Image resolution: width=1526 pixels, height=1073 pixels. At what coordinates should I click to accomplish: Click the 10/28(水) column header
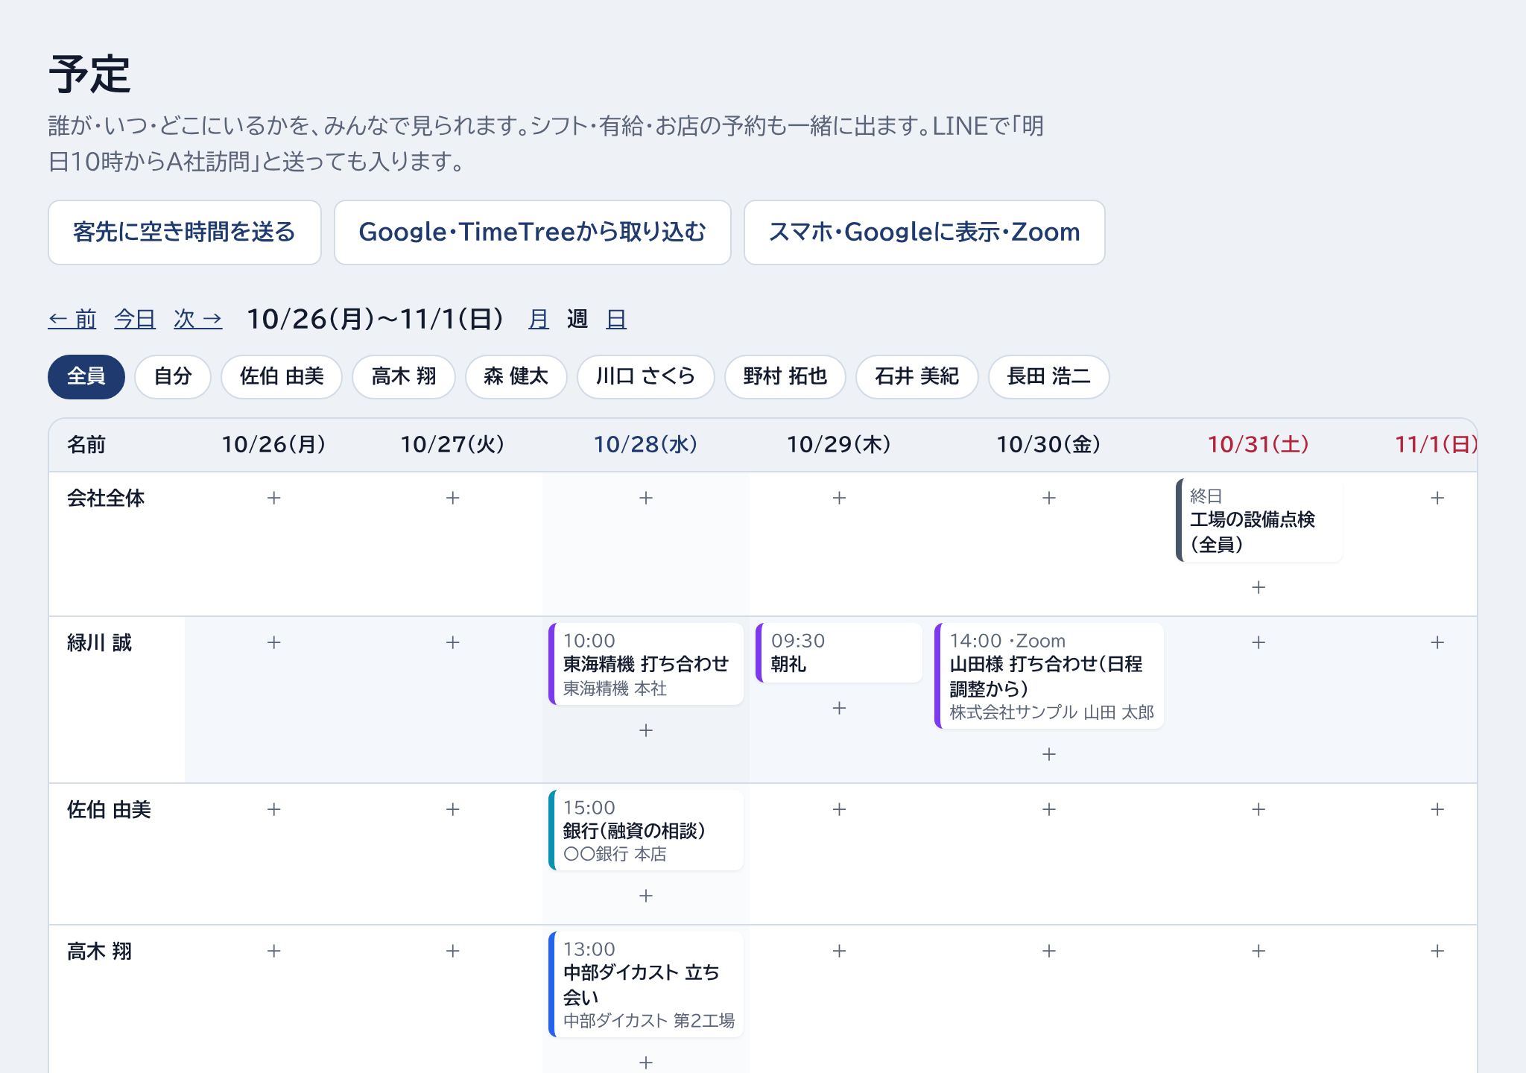[646, 445]
